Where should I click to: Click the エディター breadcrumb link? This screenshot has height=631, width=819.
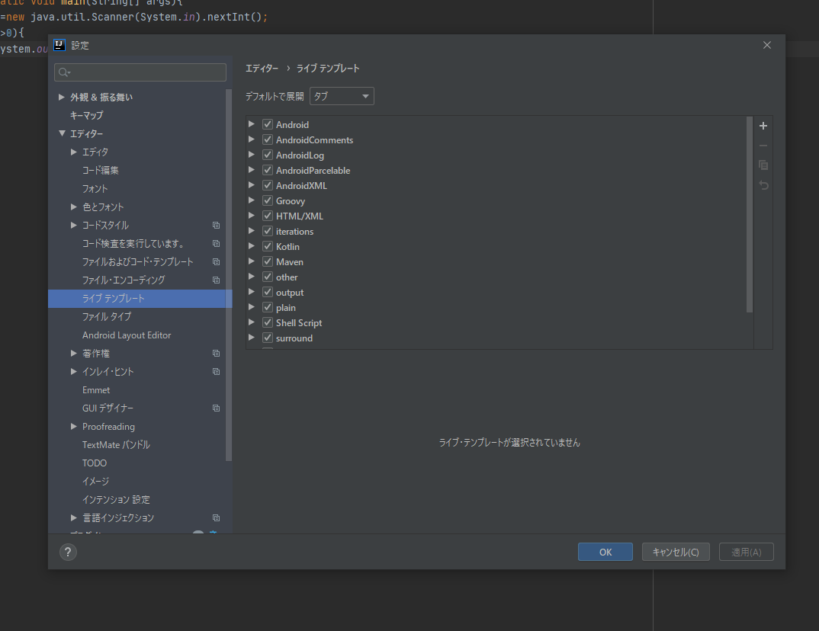[262, 69]
